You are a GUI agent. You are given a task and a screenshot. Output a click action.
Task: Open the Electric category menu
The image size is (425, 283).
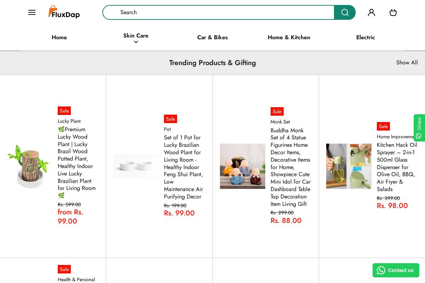(365, 37)
